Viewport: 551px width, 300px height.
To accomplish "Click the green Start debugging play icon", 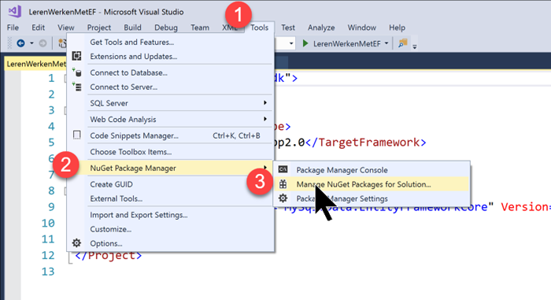I will point(305,43).
